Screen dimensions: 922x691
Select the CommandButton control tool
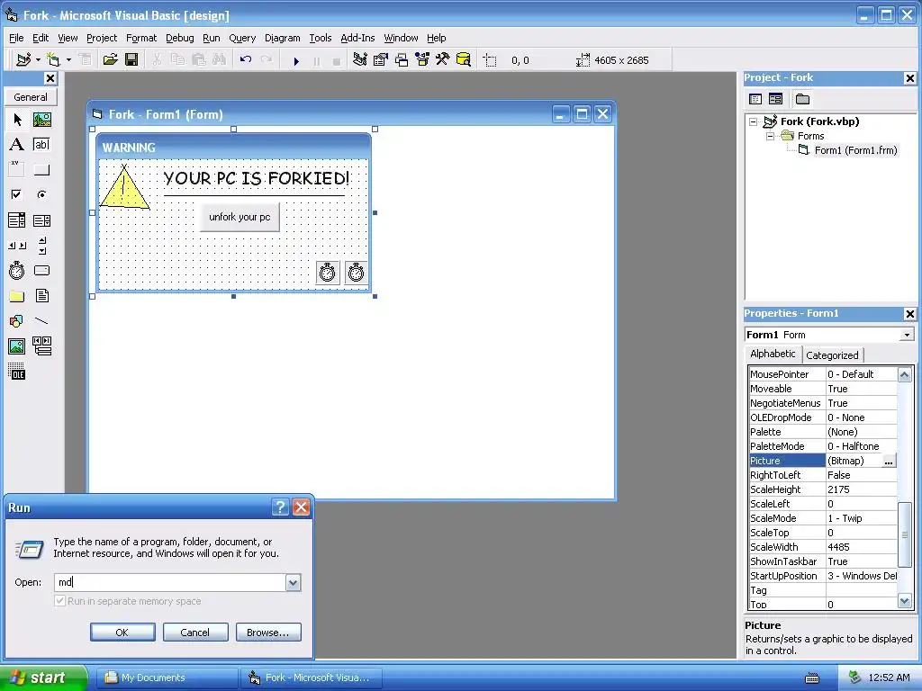coord(41,170)
